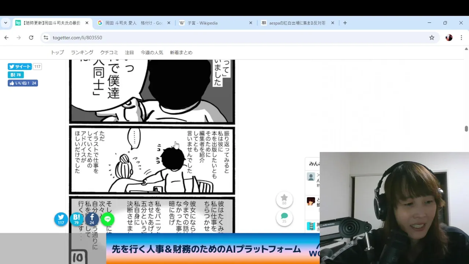
Task: Like with the Facebook いいね! button
Action: (23, 83)
